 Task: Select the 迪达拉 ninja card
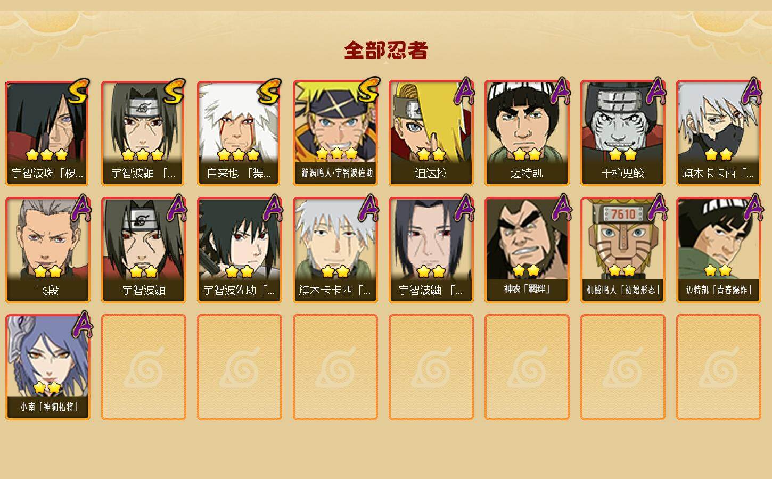click(431, 133)
